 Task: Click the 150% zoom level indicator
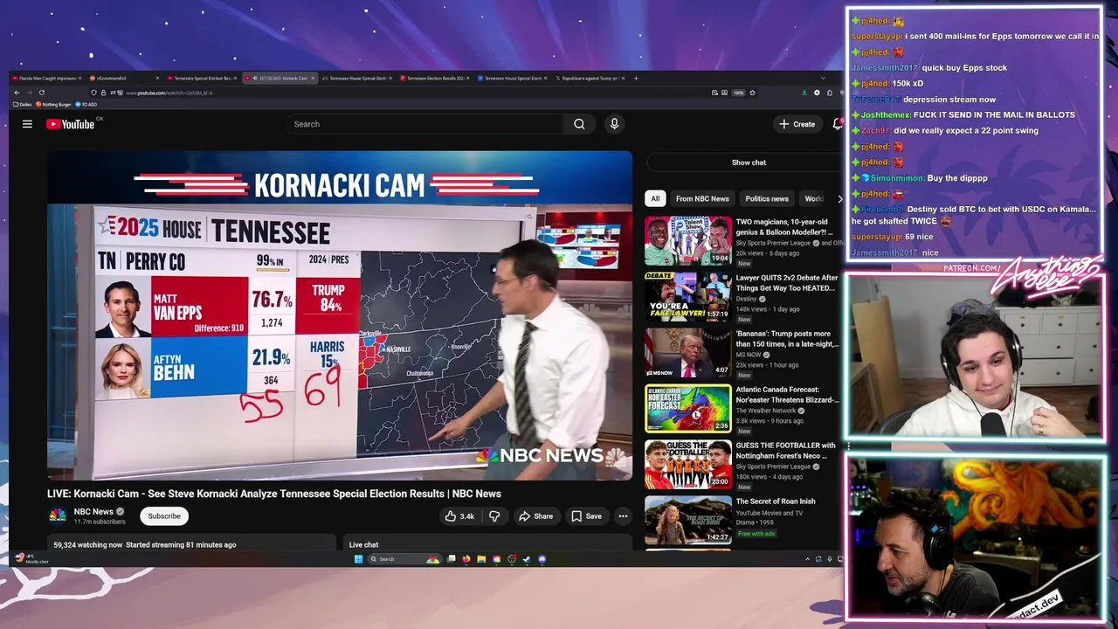738,93
